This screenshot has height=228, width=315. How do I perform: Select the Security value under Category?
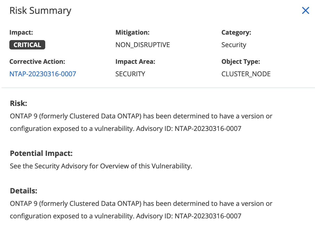point(234,45)
